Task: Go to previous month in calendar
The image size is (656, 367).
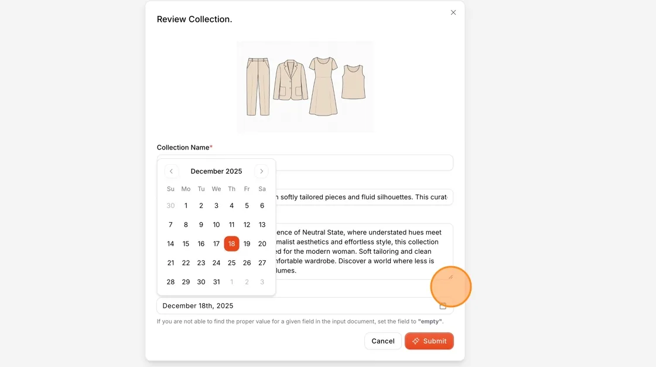Action: (x=171, y=171)
